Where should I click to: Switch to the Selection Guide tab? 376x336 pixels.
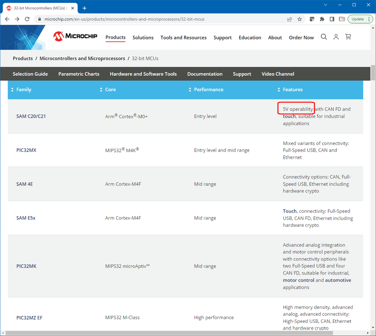30,74
